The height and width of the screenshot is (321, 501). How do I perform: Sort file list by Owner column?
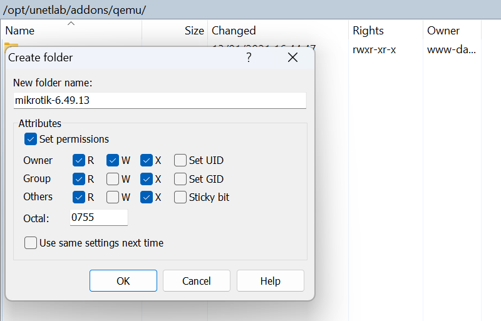click(x=452, y=30)
